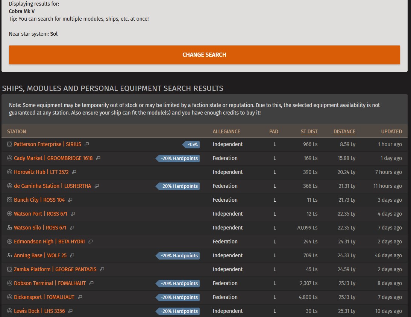Open Watson Silo | ROSS 671 link
The height and width of the screenshot is (317, 411).
[40, 228]
